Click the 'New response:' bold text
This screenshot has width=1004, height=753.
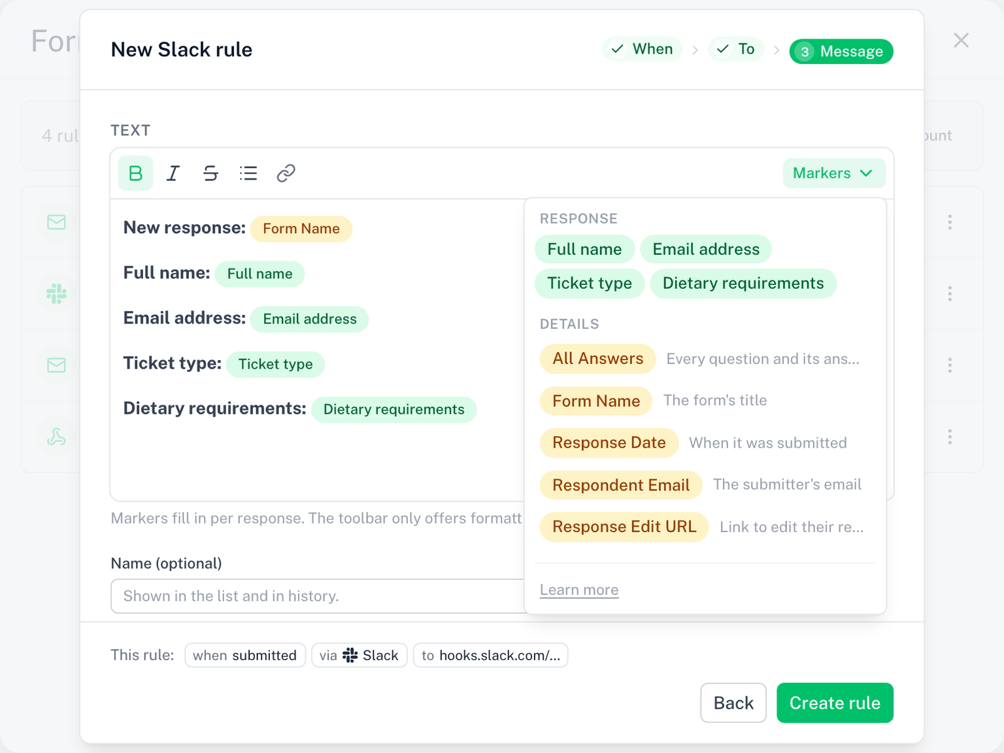184,228
